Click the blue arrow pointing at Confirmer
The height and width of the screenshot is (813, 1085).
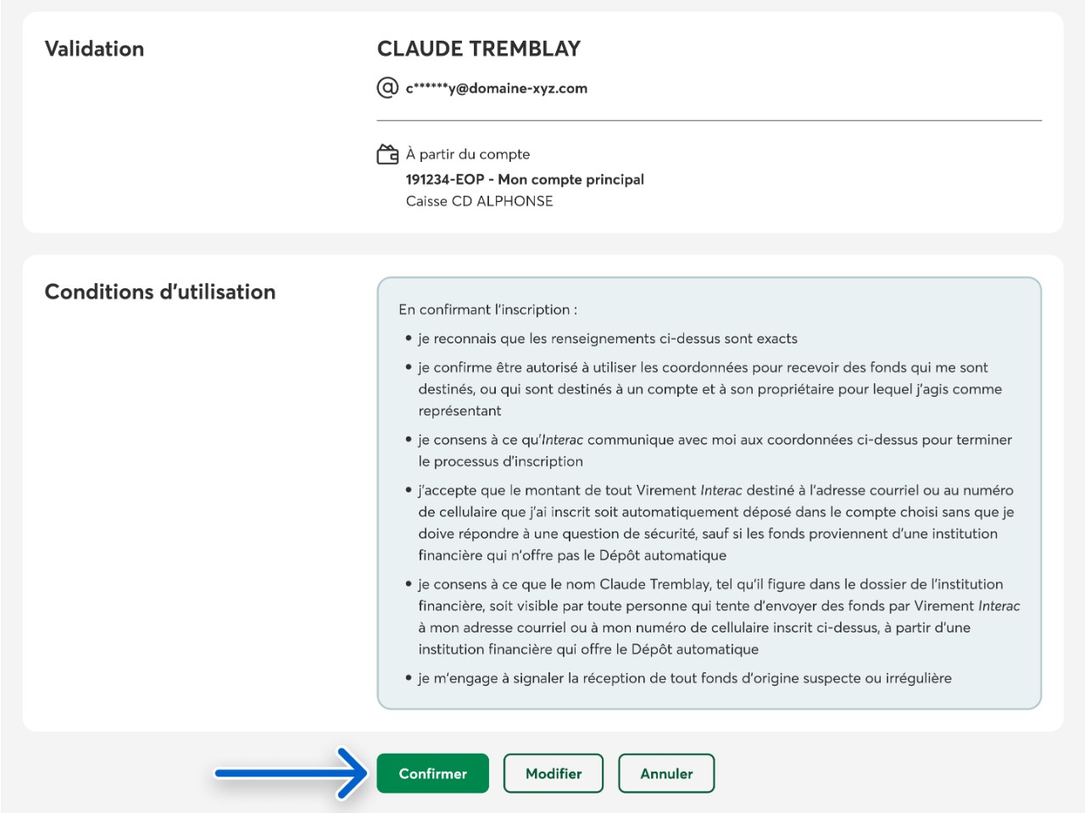point(290,772)
